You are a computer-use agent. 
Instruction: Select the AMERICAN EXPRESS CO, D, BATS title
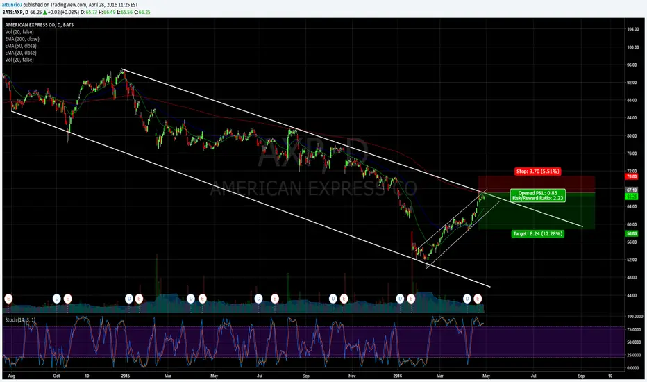click(x=39, y=25)
